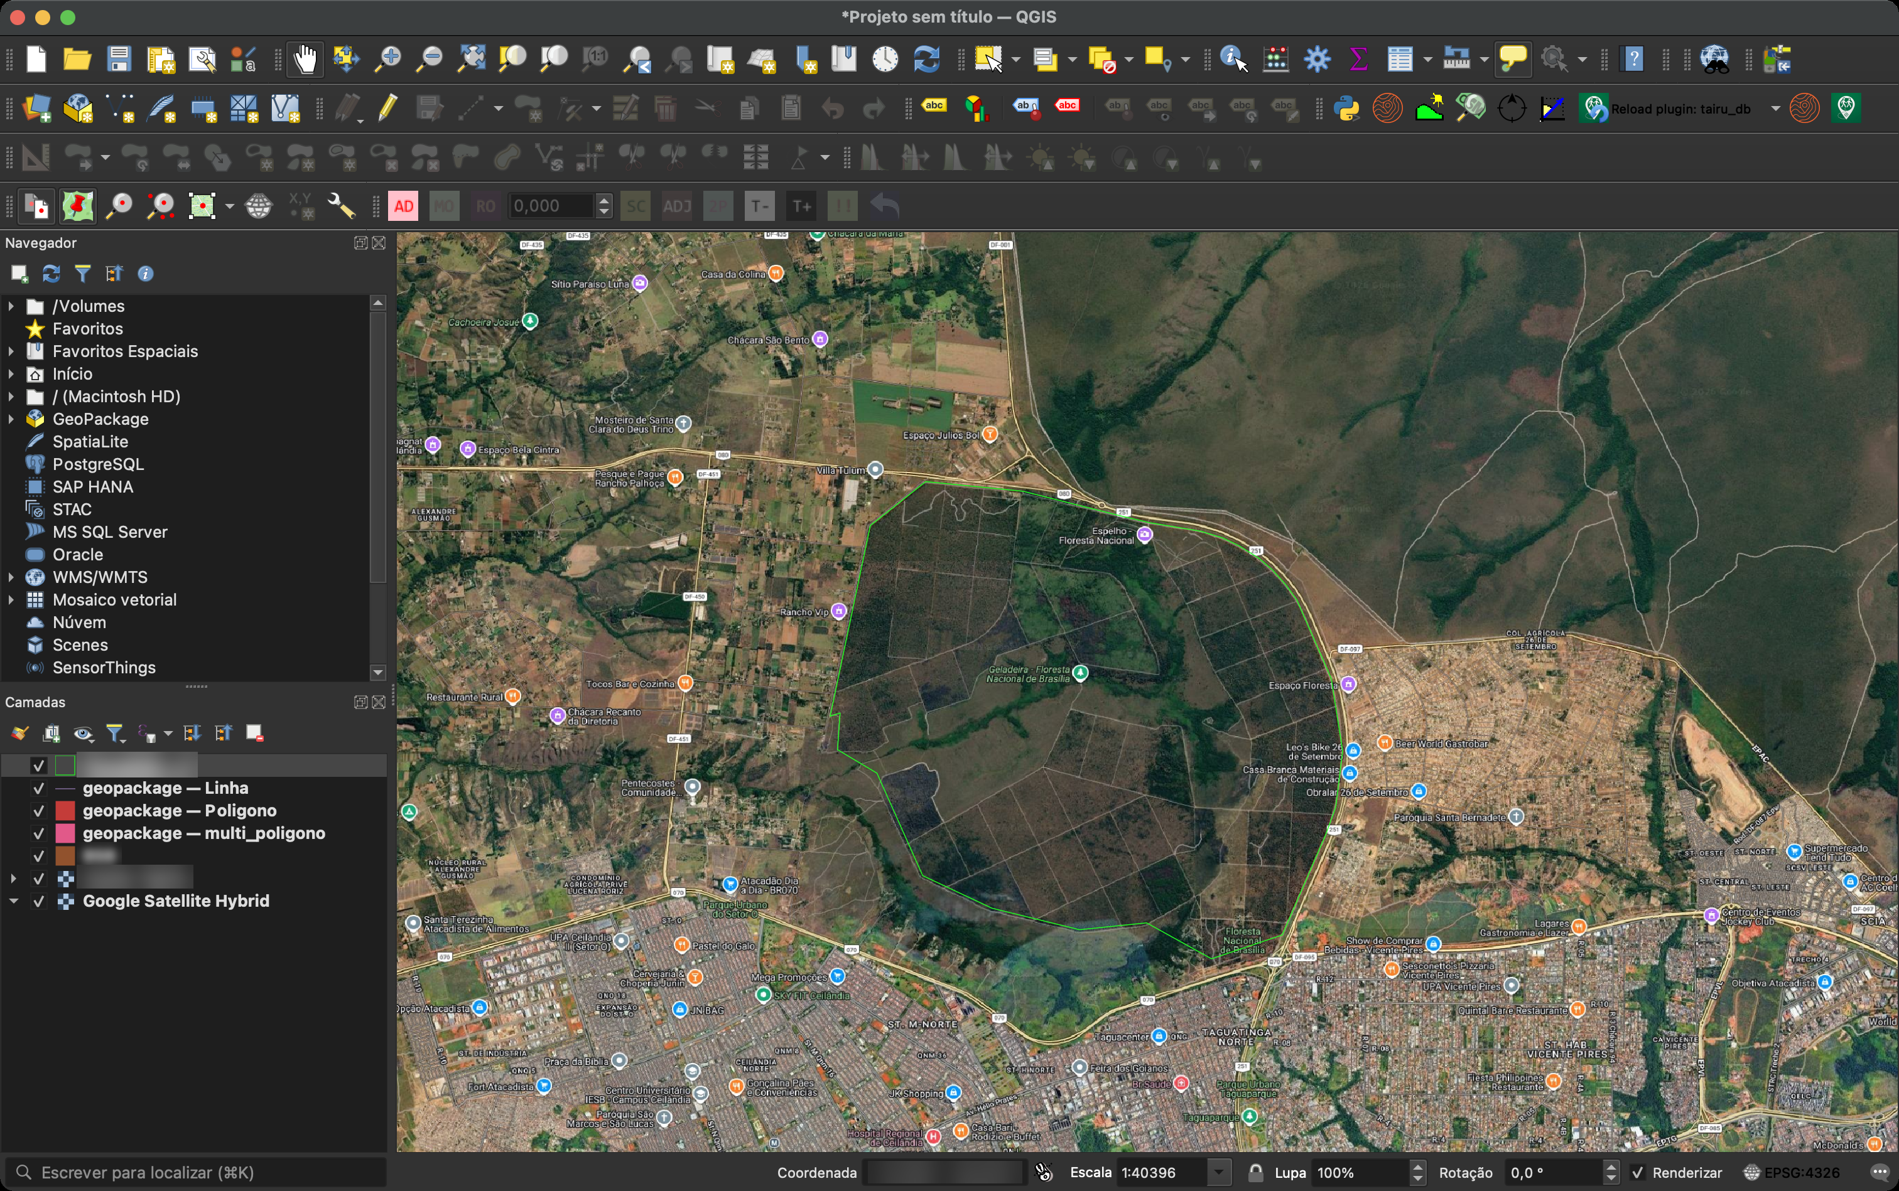The width and height of the screenshot is (1899, 1191).
Task: Click the pink multi_poligono layer color swatch
Action: tap(65, 833)
